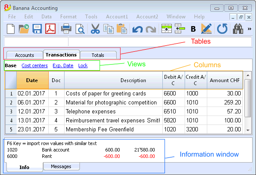This screenshot has width=256, height=175.
Task: Insert rows with green table icon
Action: [x=167, y=29]
